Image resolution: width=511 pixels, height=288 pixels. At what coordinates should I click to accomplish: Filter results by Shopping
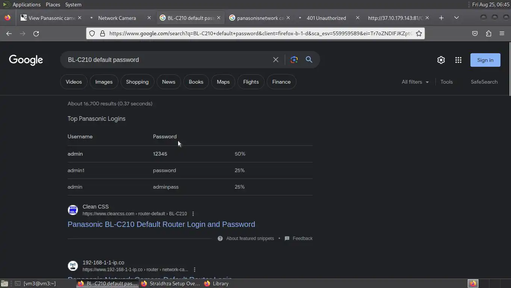pos(137,82)
